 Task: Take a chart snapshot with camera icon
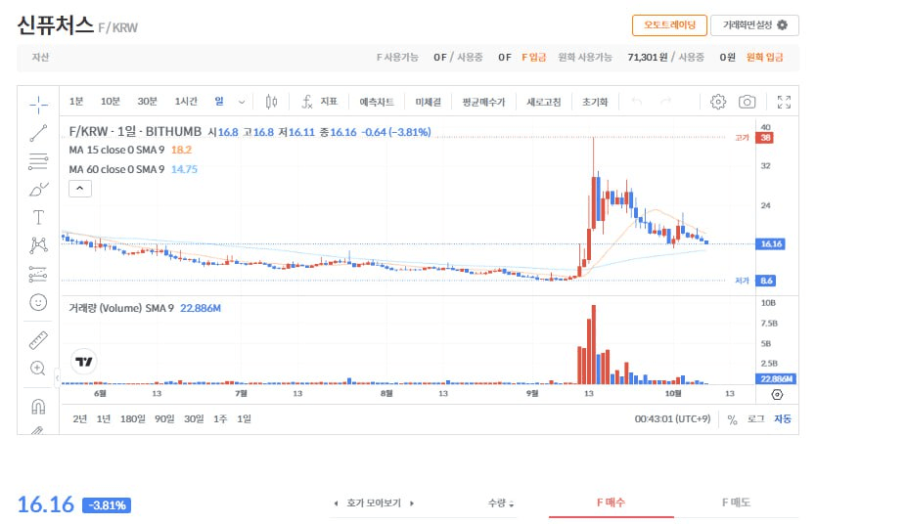pyautogui.click(x=747, y=102)
